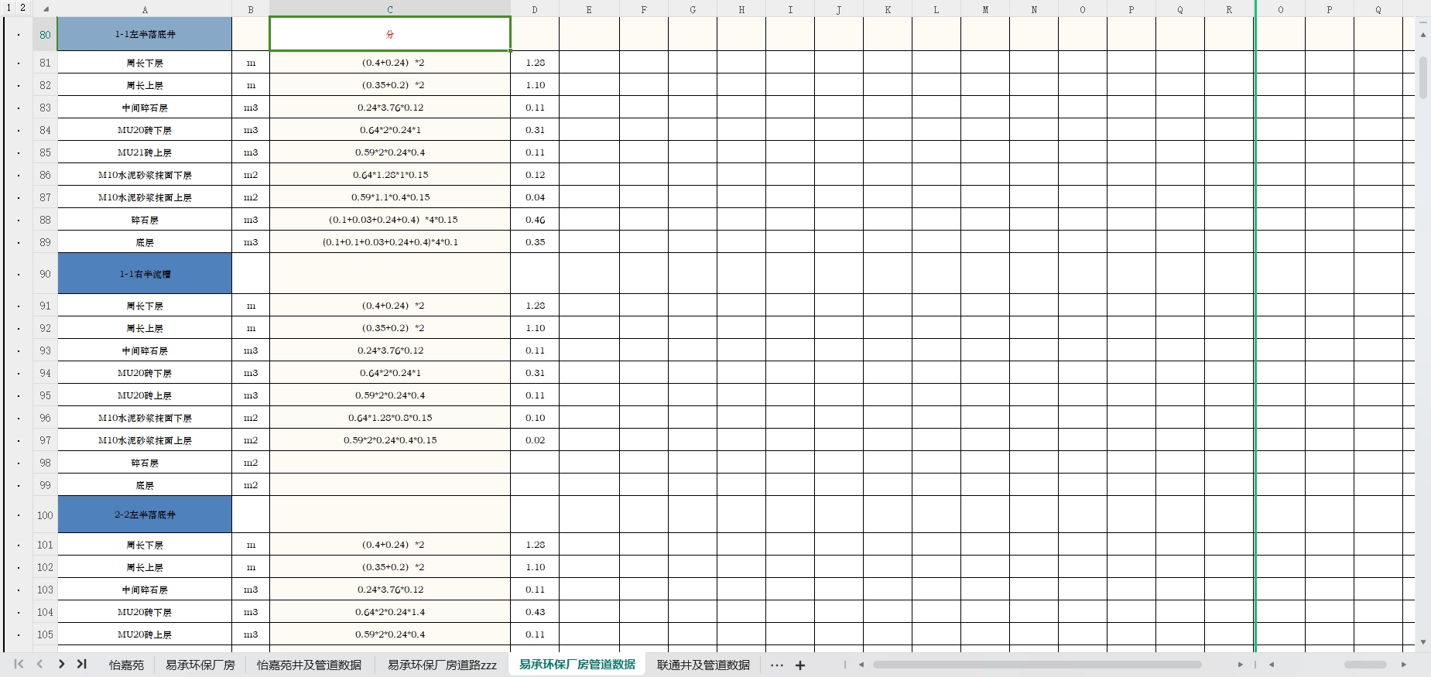Viewport: 1431px width, 677px height.
Task: Click value 0.46 in column D
Action: point(535,220)
